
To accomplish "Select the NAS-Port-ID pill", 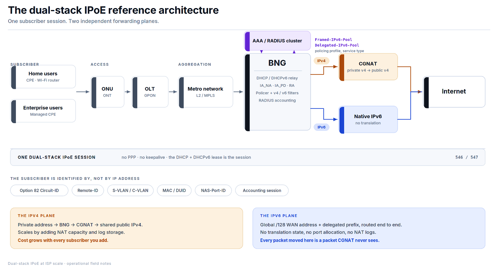I will 213,190.
